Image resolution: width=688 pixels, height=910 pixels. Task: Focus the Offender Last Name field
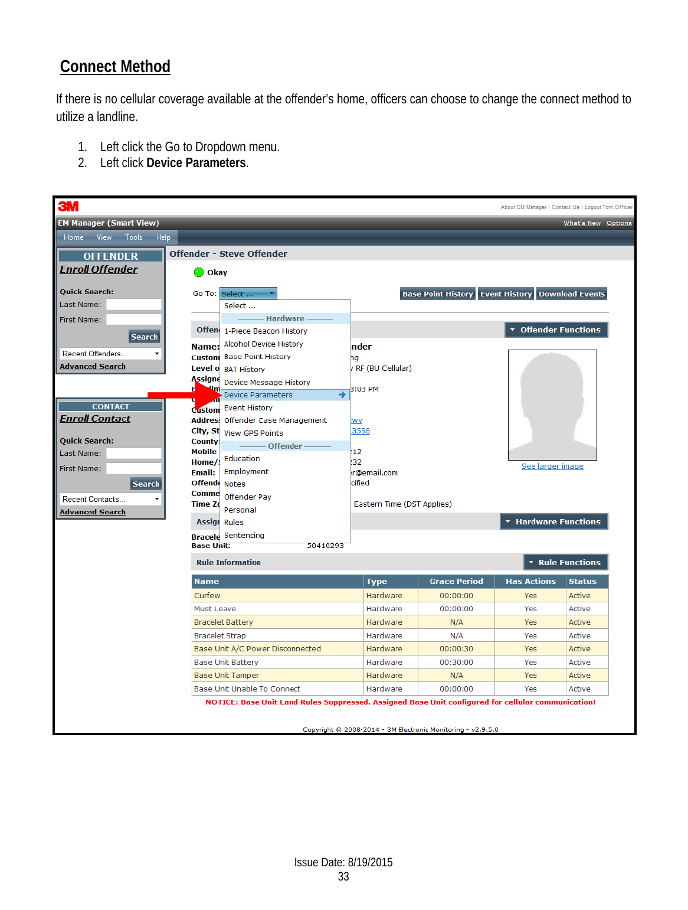(134, 304)
